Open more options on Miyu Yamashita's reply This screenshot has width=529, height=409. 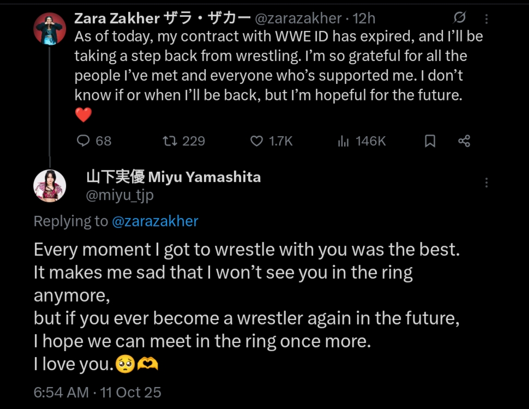pyautogui.click(x=486, y=183)
